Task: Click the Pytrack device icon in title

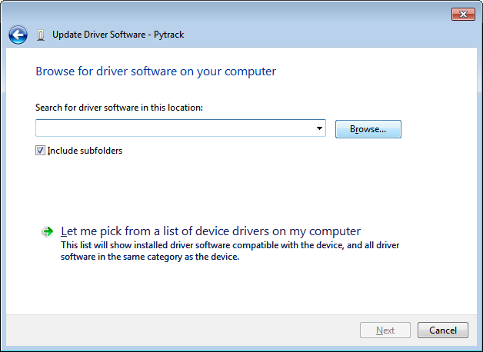Action: (41, 35)
